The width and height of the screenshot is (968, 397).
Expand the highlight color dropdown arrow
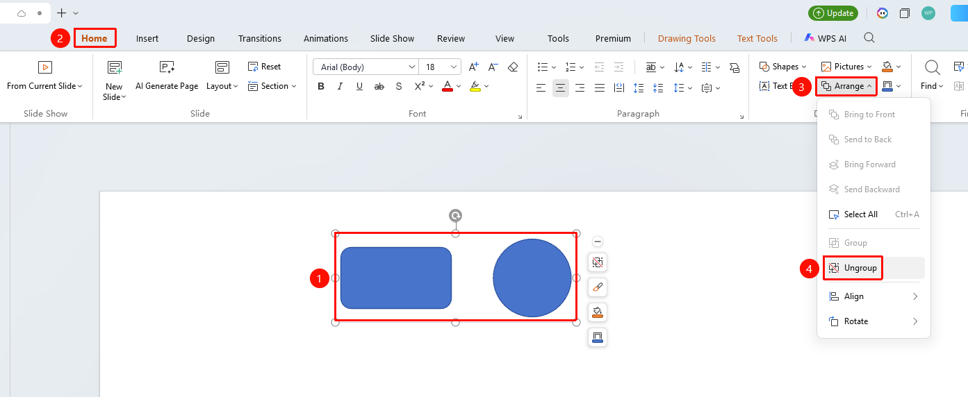coord(486,87)
